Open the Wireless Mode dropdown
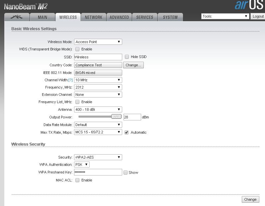Viewport: 265px width, 206px height. (x=98, y=42)
